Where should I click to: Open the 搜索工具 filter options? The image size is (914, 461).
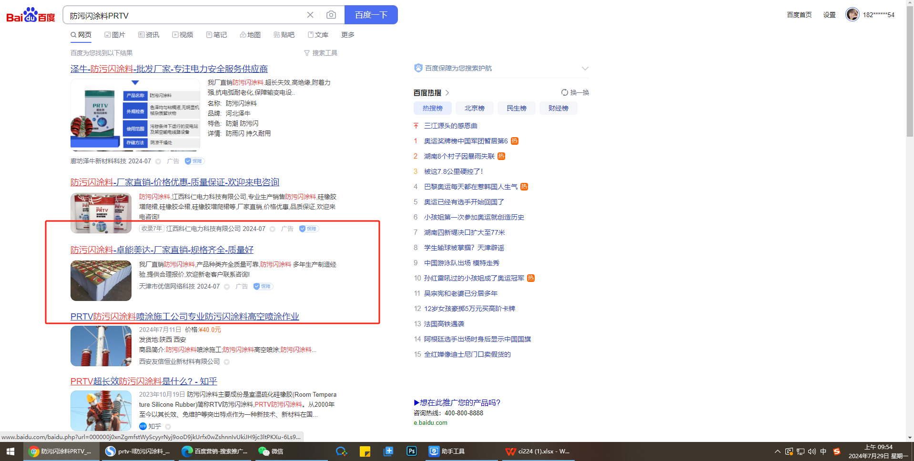(321, 53)
